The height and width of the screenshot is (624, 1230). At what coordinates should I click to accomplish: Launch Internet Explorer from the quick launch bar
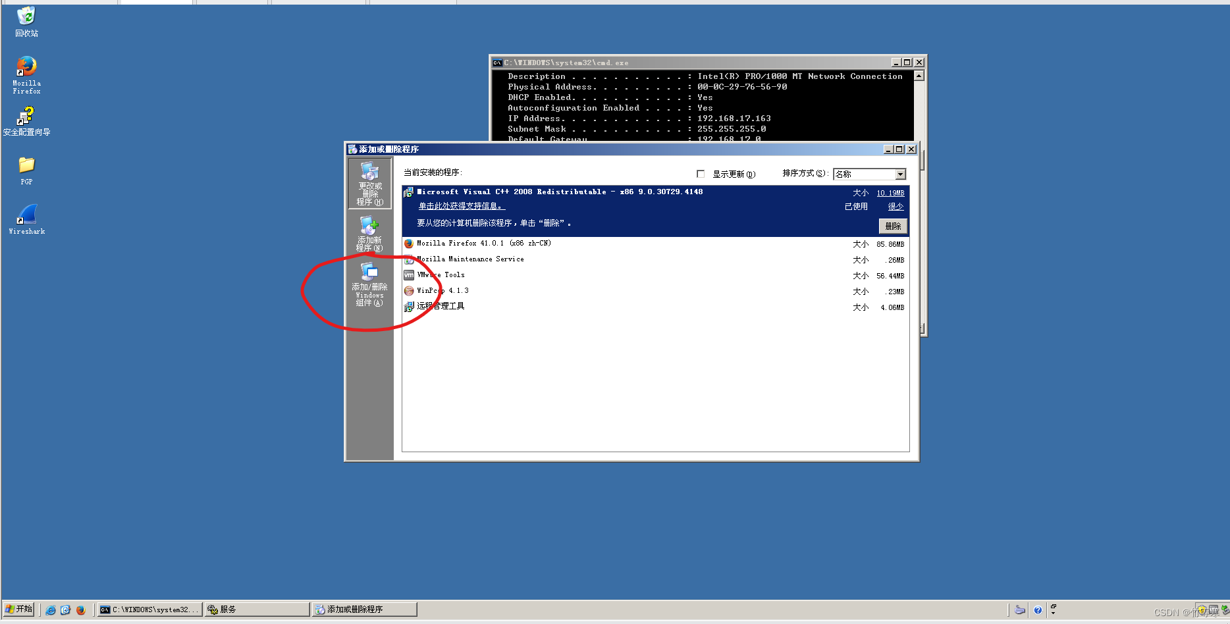51,610
